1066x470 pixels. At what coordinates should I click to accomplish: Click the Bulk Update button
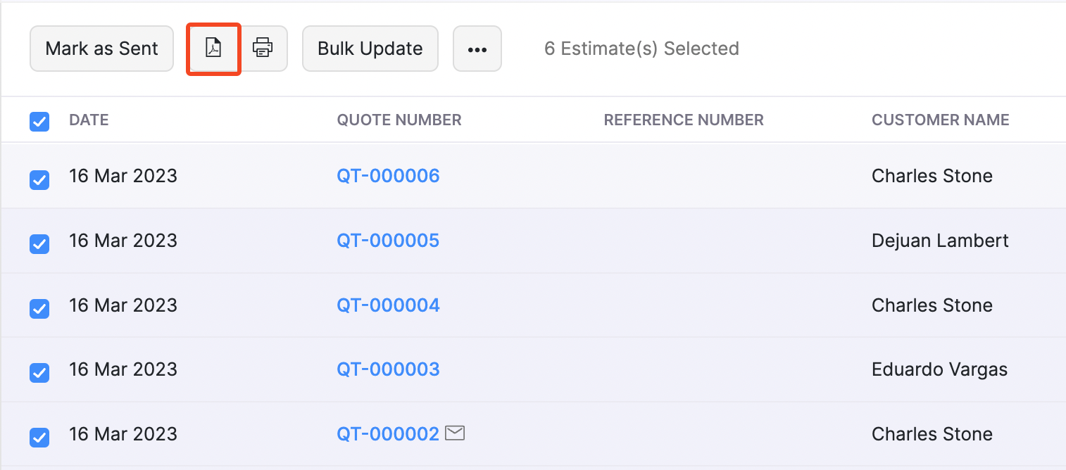(x=370, y=49)
